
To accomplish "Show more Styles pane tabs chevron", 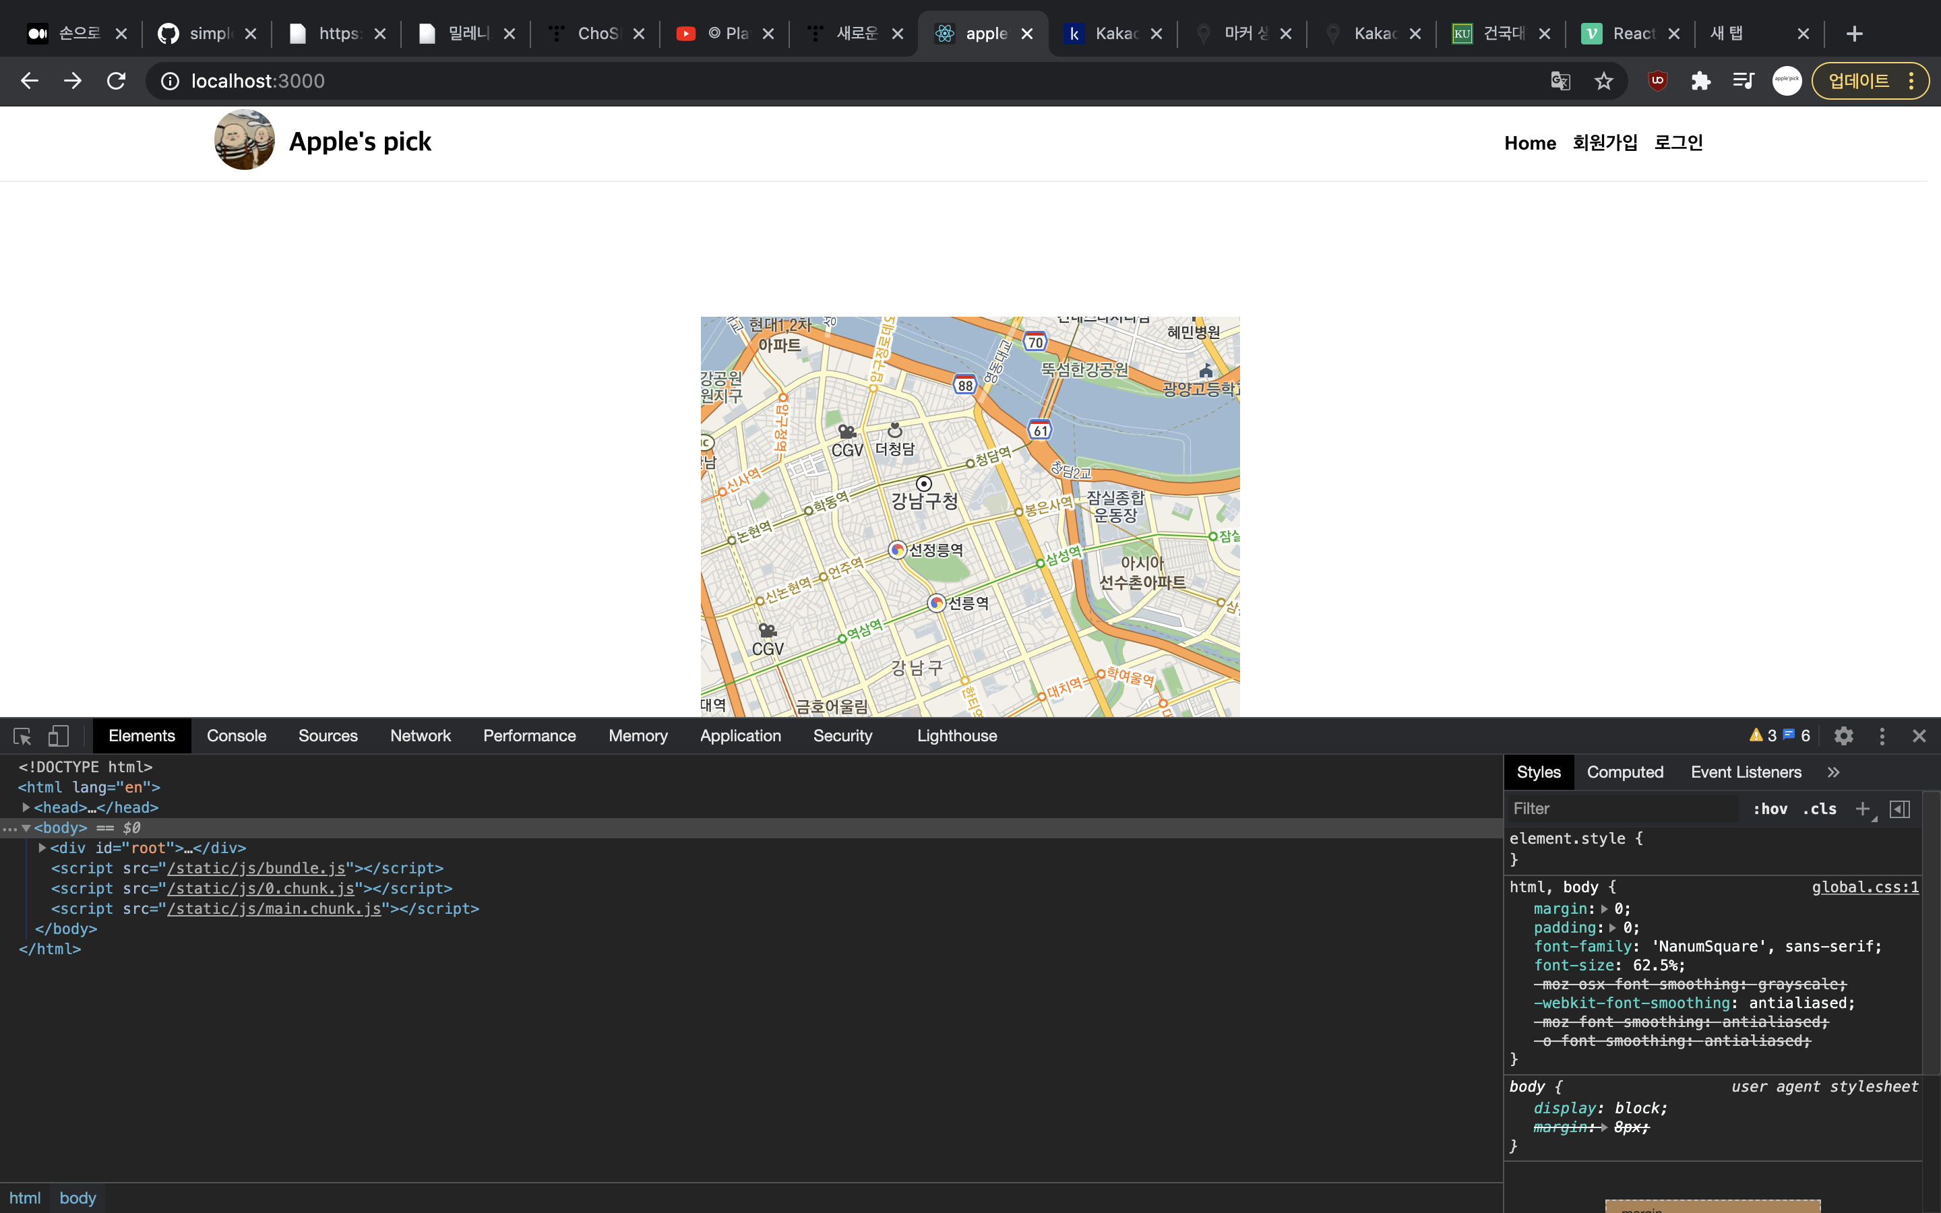I will pyautogui.click(x=1834, y=772).
